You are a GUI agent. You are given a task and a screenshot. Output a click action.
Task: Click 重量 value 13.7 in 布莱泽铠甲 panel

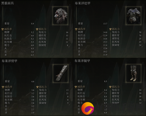tap(105, 24)
